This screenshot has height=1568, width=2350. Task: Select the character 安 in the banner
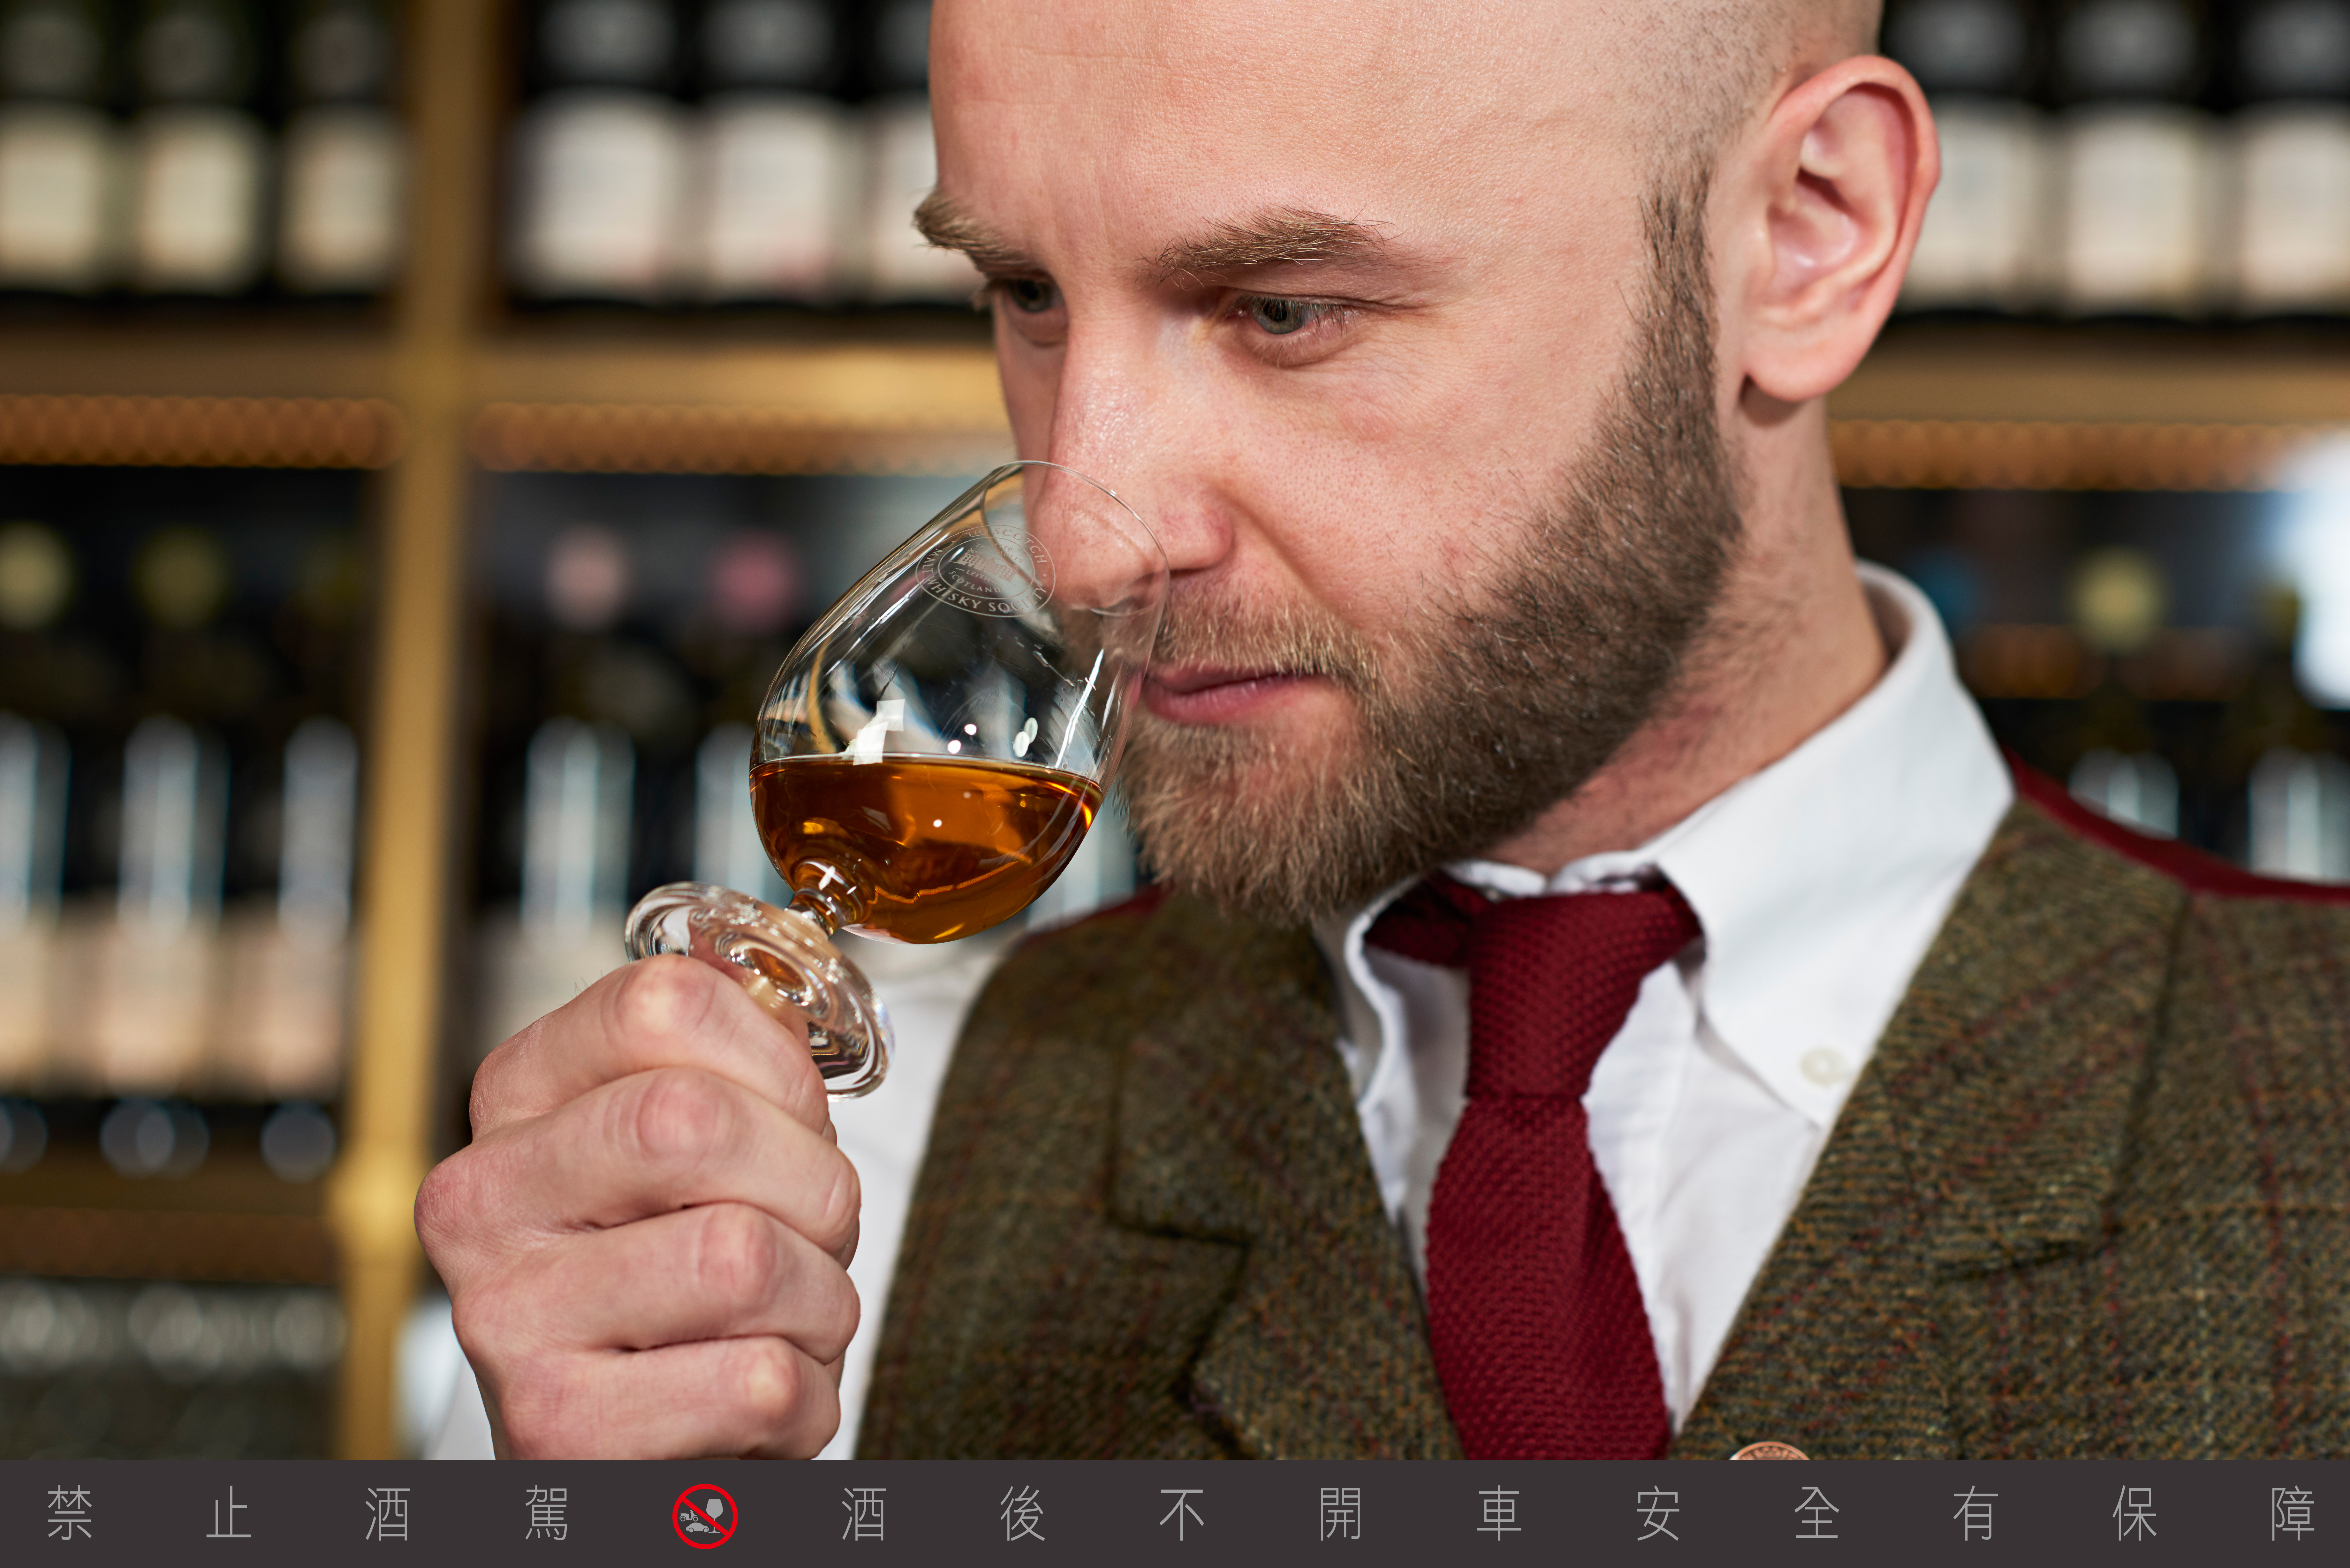[x=1658, y=1513]
